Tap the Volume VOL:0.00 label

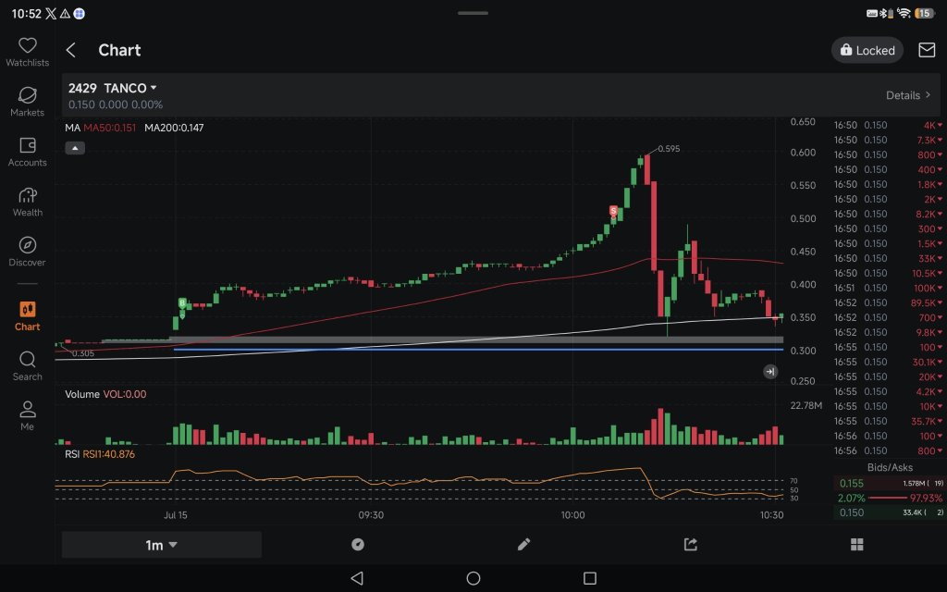[105, 394]
